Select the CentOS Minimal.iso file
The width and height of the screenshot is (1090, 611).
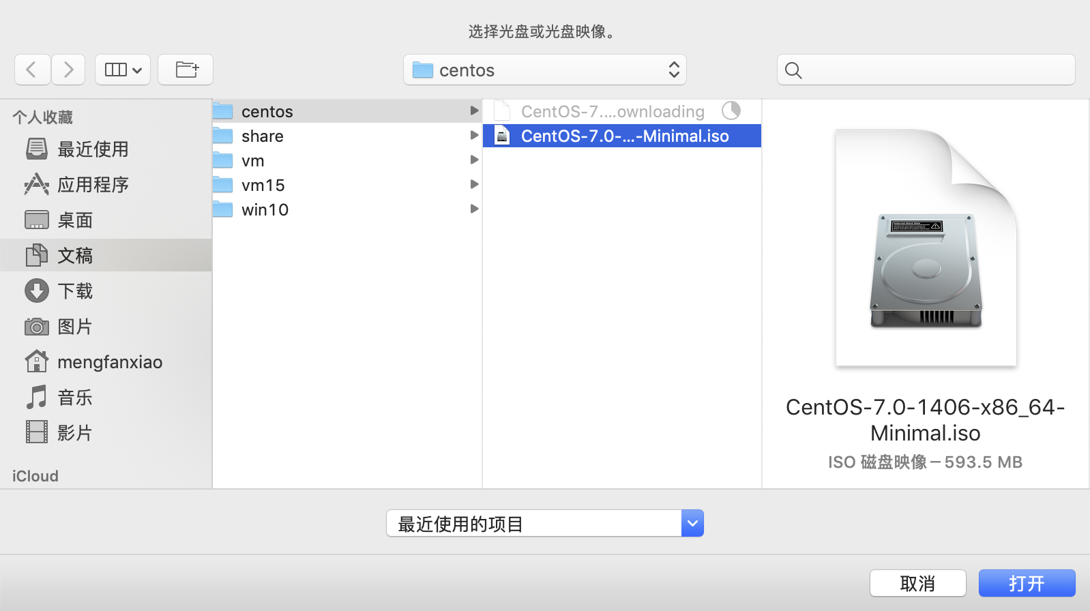click(624, 136)
